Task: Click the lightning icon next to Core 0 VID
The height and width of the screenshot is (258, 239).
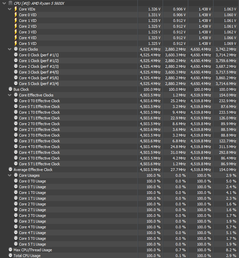Action: click(x=15, y=15)
